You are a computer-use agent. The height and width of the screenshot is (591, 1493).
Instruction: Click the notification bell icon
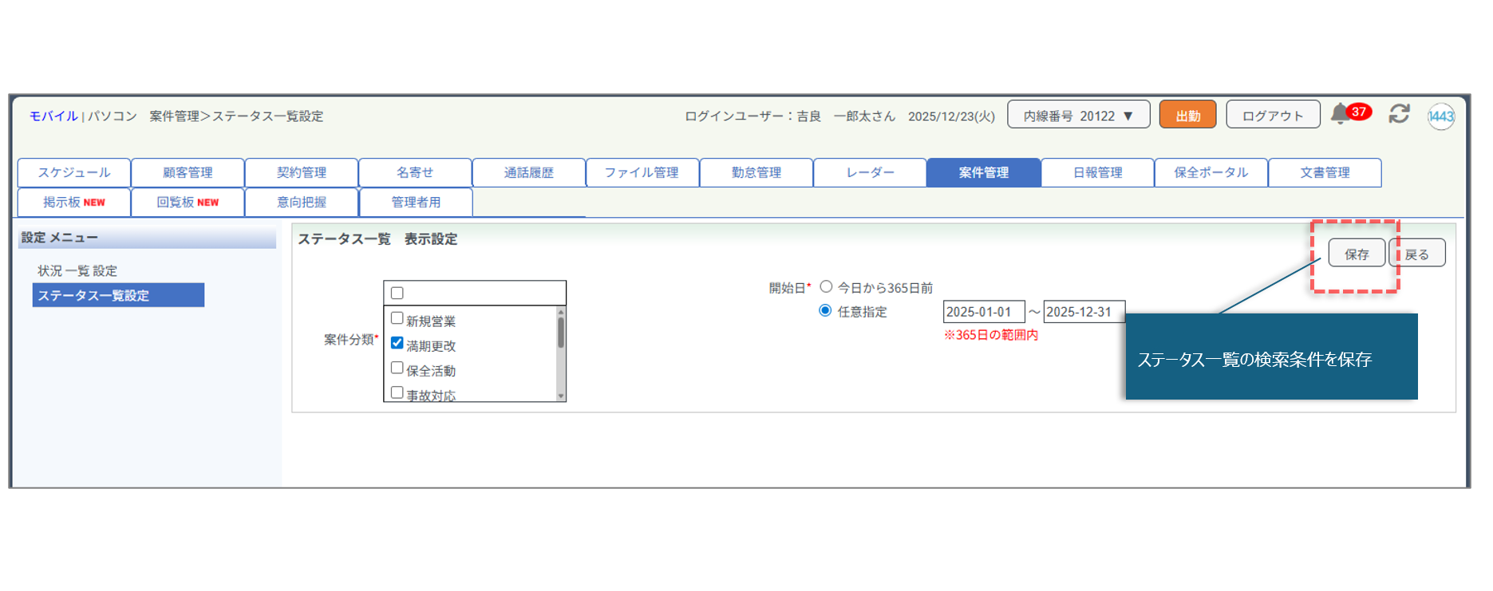(1341, 115)
